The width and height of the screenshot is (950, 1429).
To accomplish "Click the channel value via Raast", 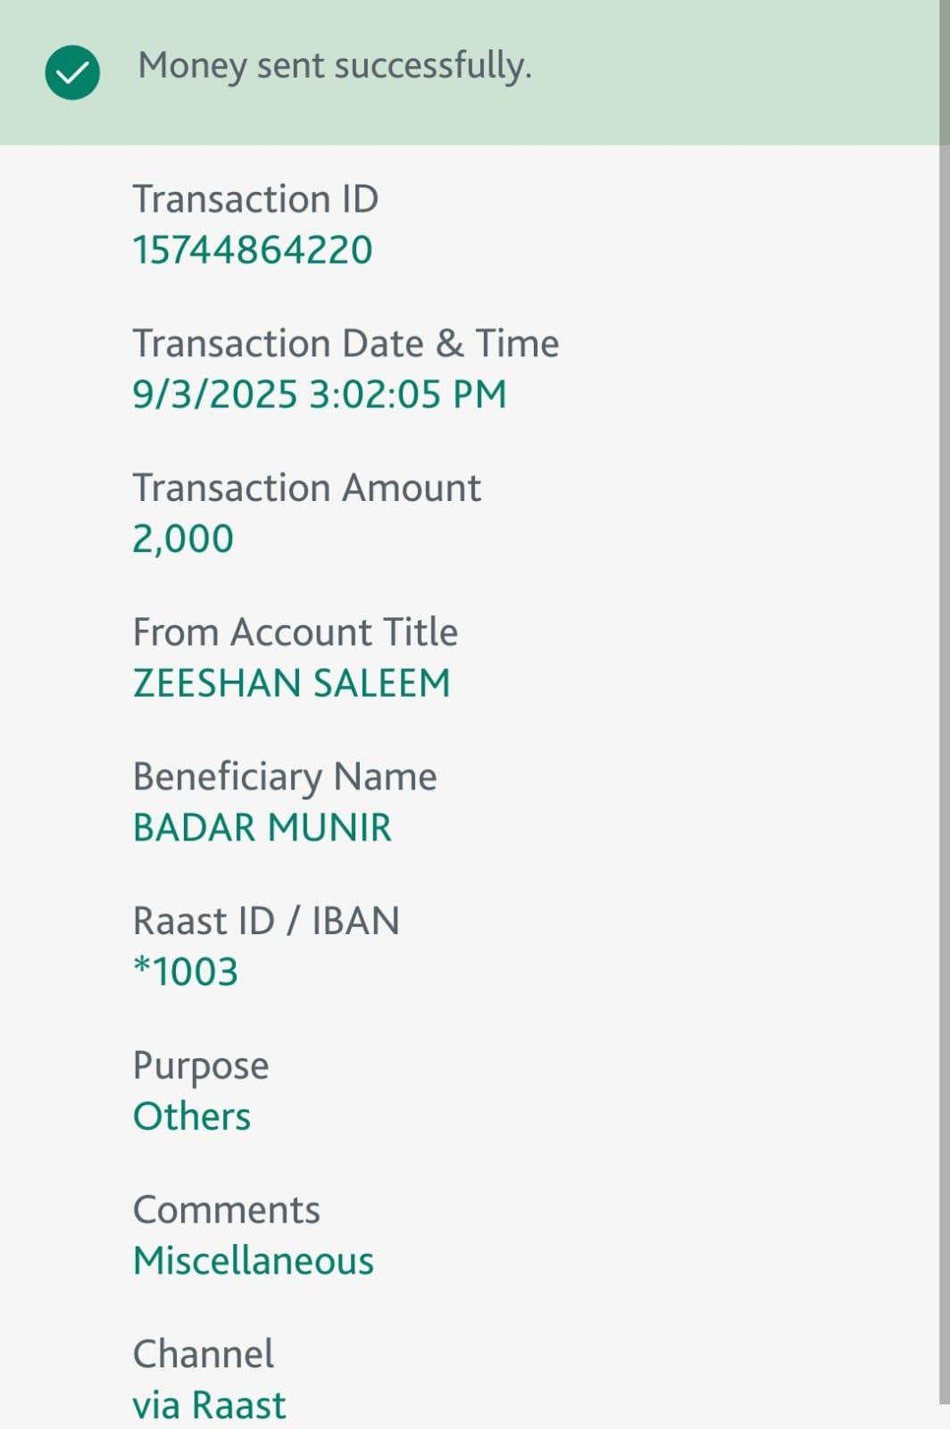I will coord(209,1405).
